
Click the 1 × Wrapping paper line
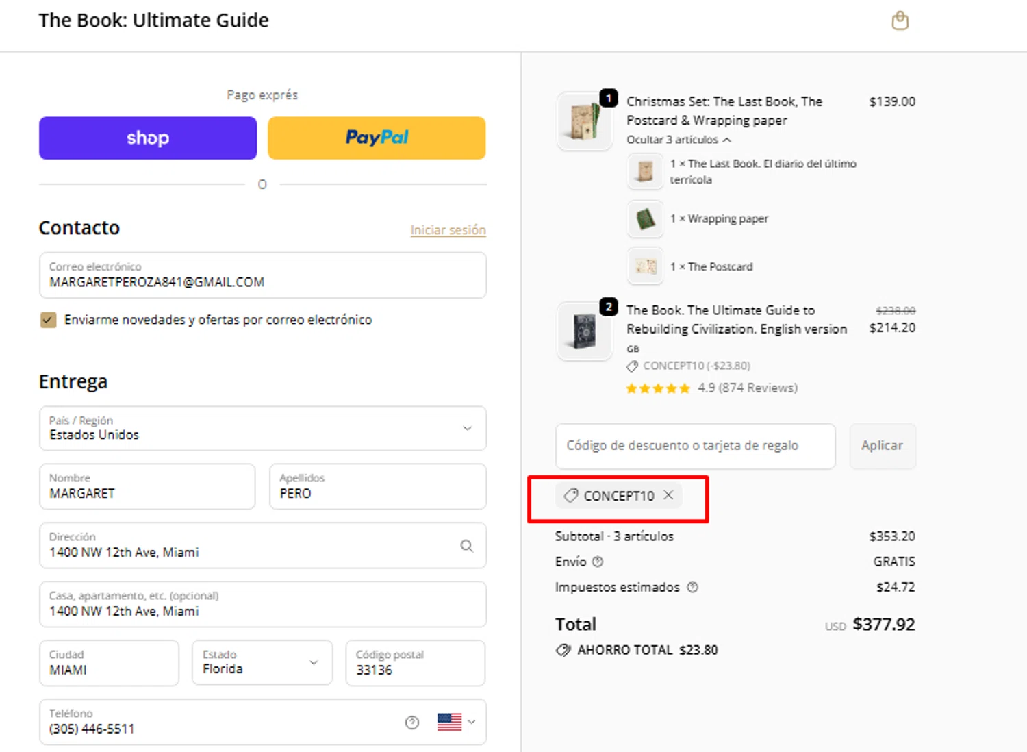[x=719, y=219]
